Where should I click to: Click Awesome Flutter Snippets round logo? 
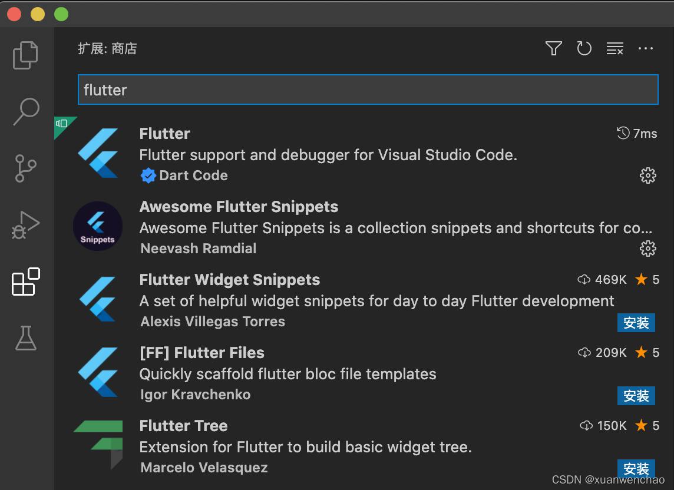pyautogui.click(x=98, y=226)
